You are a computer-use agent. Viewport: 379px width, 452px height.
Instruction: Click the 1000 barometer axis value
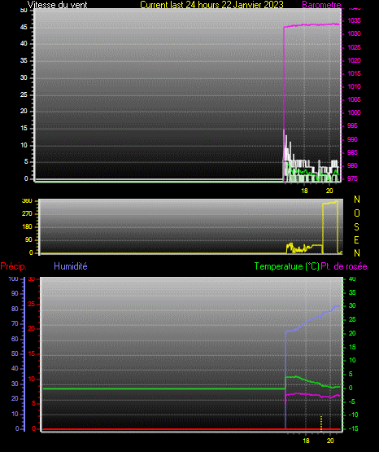pos(355,112)
